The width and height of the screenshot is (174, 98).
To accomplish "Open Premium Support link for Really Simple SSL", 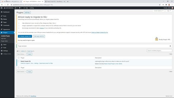I will pos(25,63).
